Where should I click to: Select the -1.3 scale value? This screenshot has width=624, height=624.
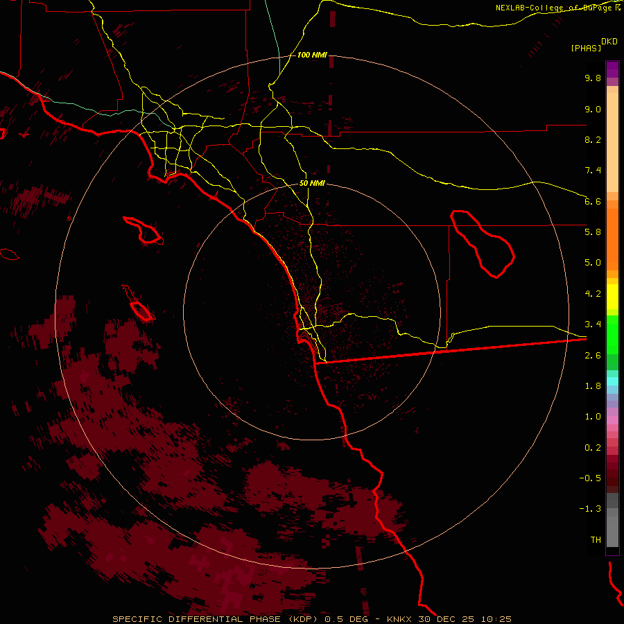click(x=590, y=509)
